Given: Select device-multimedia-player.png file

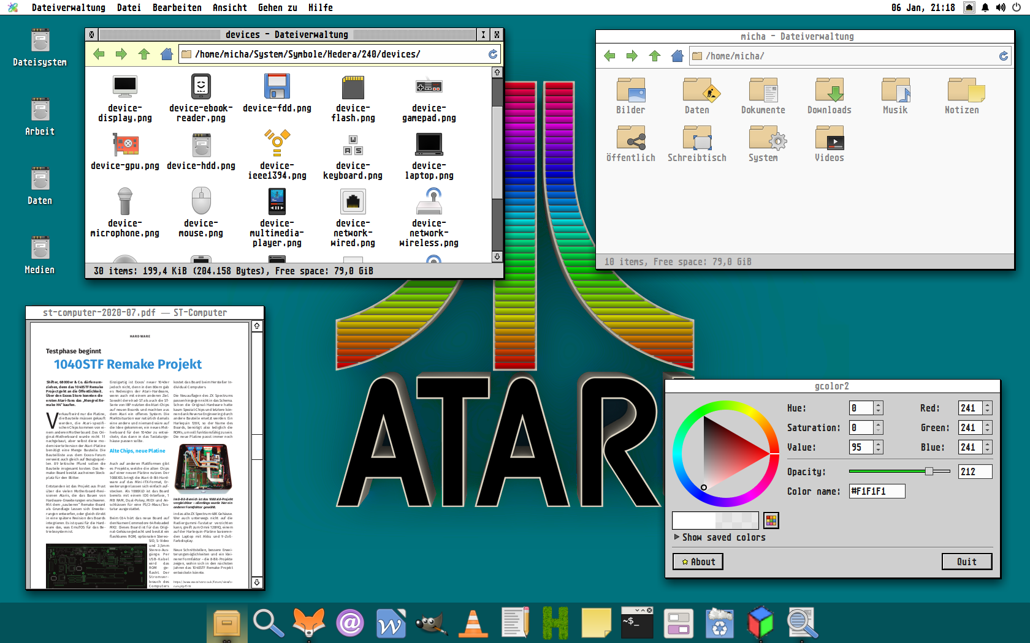Looking at the screenshot, I should coord(277,218).
